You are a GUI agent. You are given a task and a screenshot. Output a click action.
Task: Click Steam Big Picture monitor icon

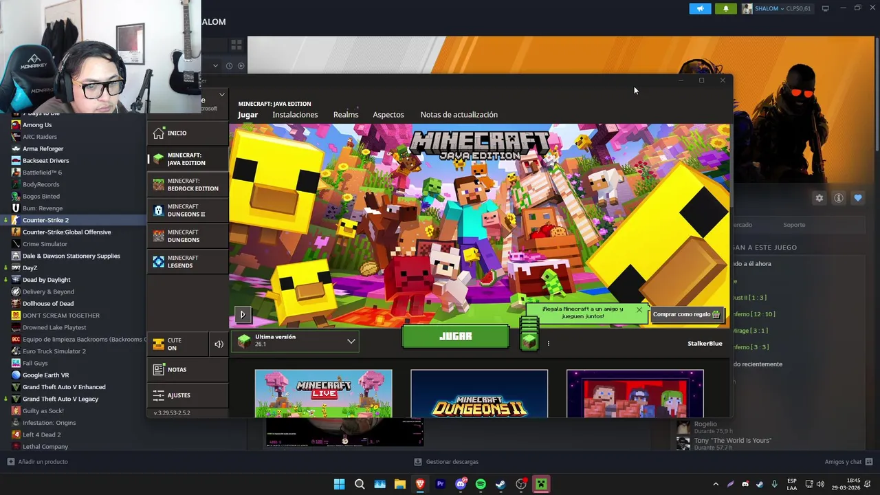(x=825, y=8)
